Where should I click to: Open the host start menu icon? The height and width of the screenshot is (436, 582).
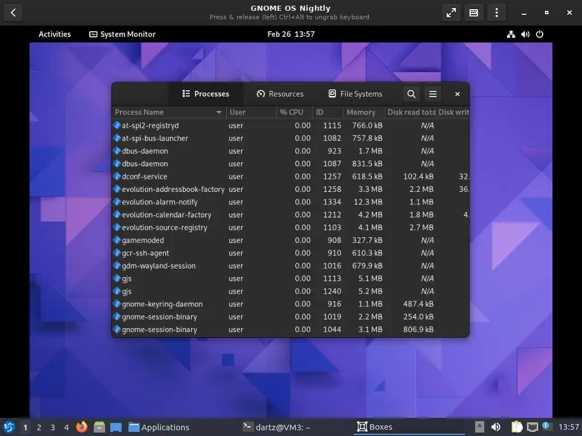(9, 427)
